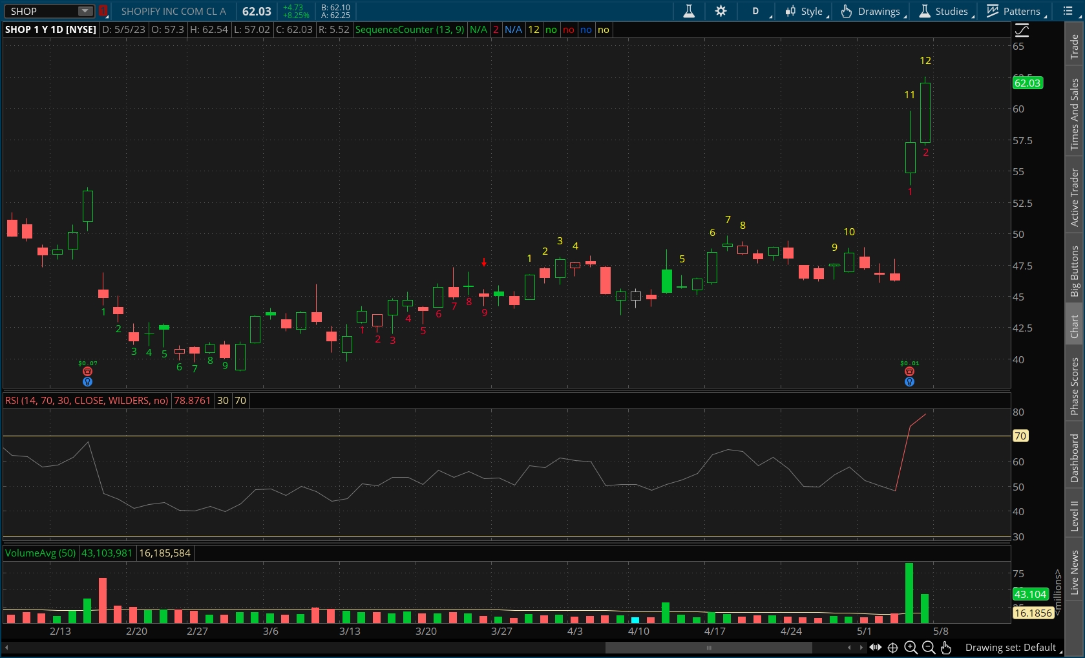Screen dimensions: 1085x658
Task: Click the flask icon beside the gear
Action: (689, 11)
